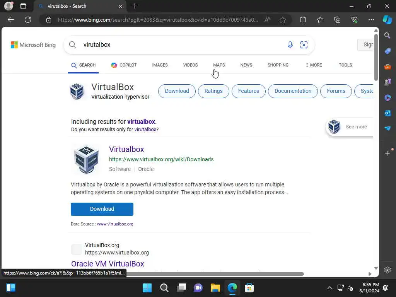This screenshot has height=297, width=396.
Task: Click the browser address bar URL
Action: pyautogui.click(x=158, y=20)
